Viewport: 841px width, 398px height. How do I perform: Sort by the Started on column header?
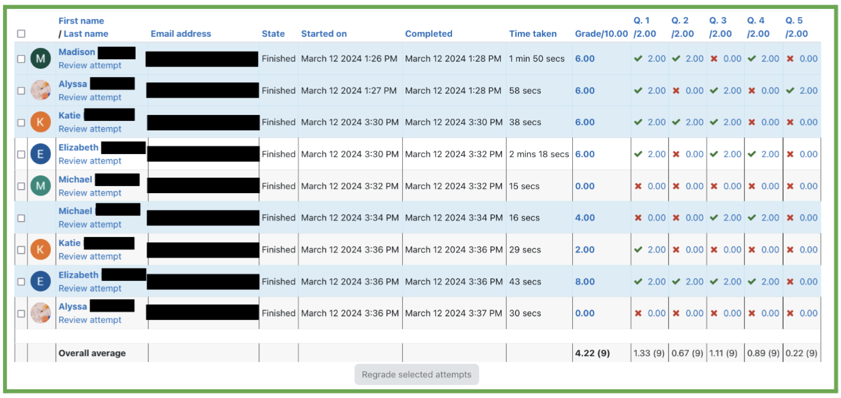pyautogui.click(x=324, y=34)
